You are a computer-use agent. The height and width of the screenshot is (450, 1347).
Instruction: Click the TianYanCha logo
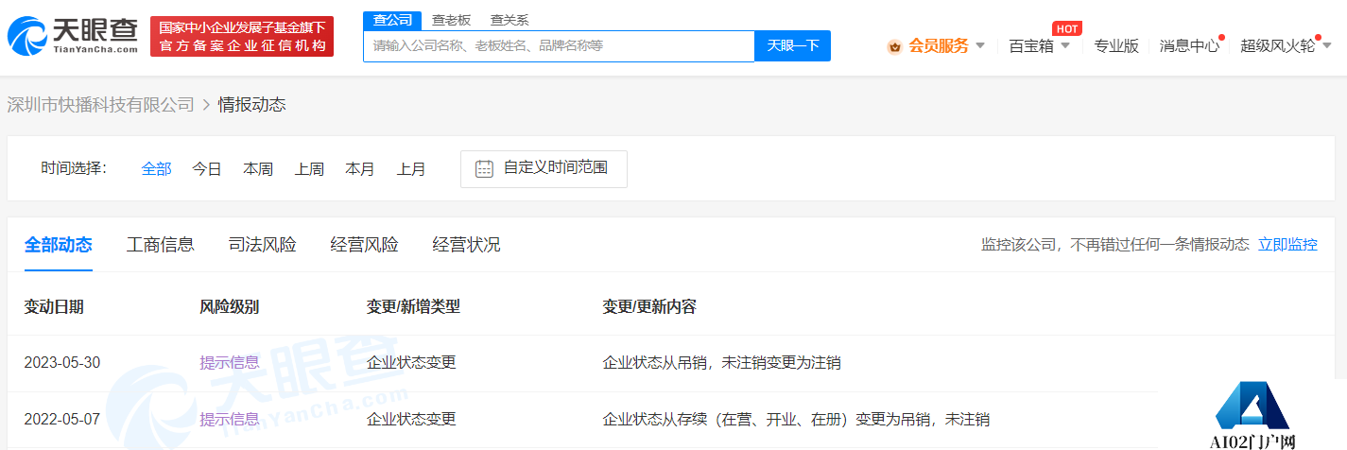[x=73, y=36]
